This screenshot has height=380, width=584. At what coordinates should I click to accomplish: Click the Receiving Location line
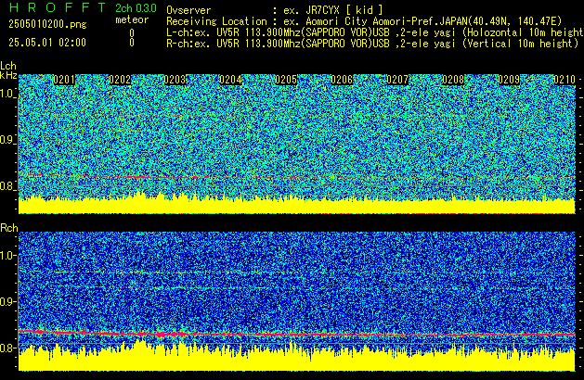(x=364, y=21)
